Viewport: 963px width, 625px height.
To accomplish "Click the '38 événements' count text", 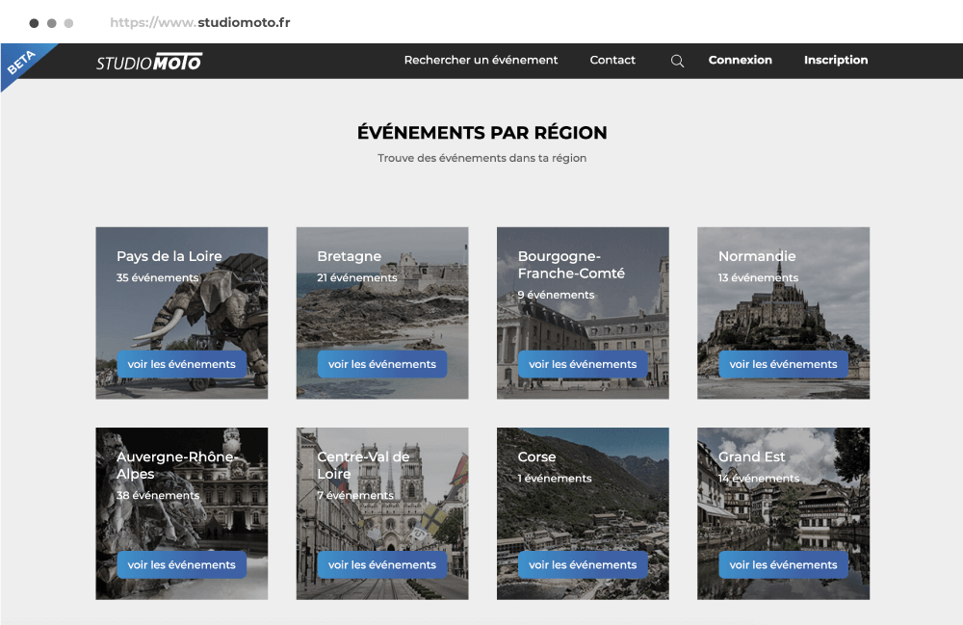I will 158,495.
